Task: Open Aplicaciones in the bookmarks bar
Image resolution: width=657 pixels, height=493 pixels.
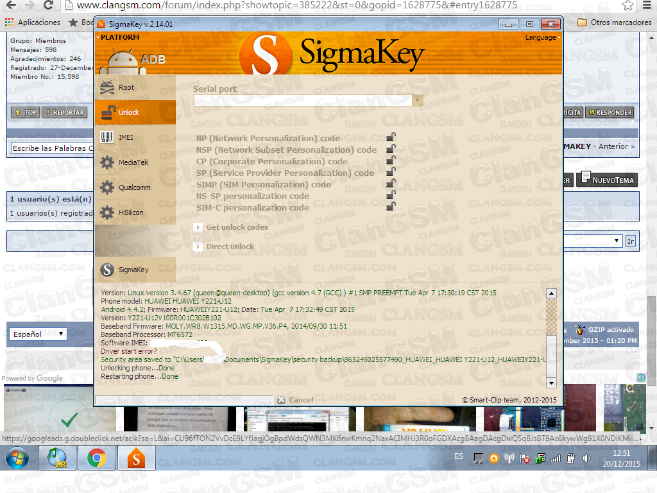Action: pos(33,22)
